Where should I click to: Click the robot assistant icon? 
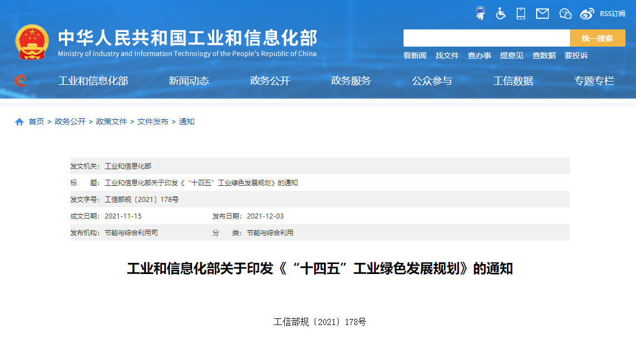[x=480, y=13]
